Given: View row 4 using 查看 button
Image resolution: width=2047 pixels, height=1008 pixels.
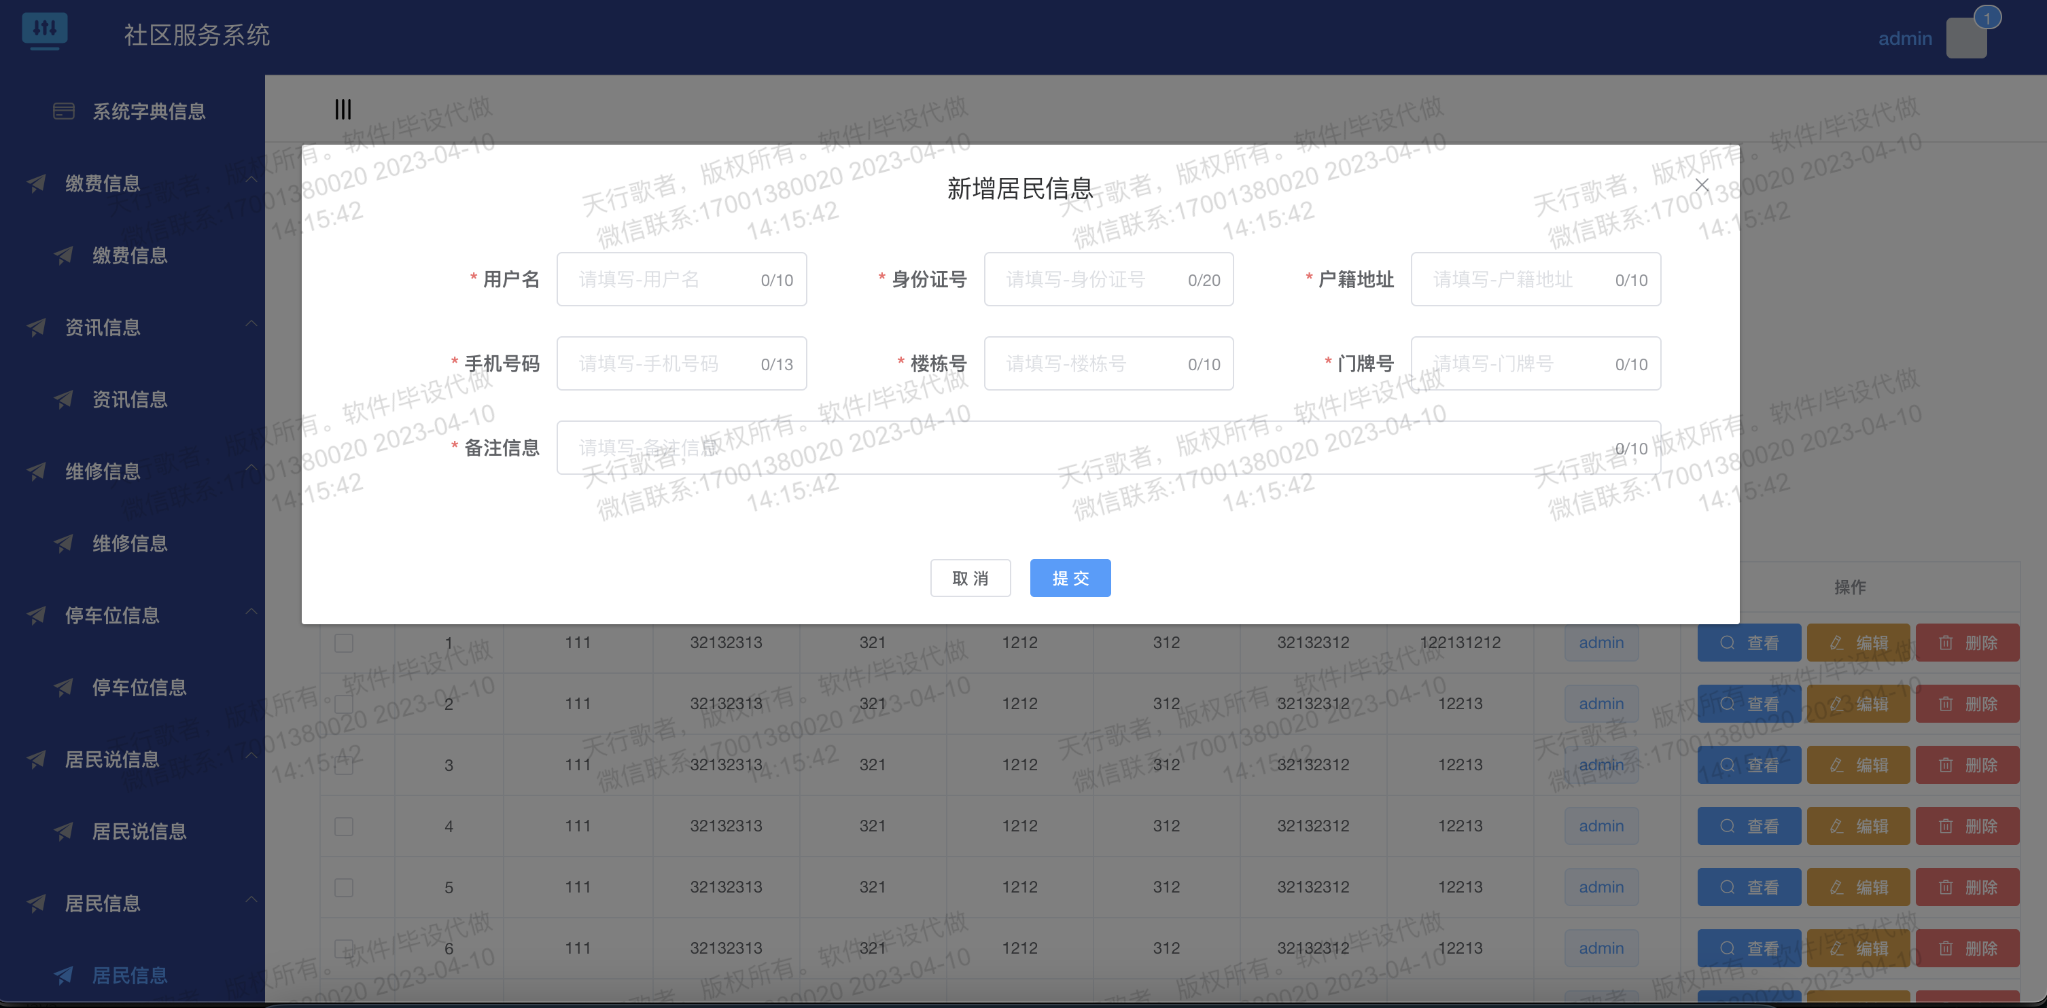Looking at the screenshot, I should click(1749, 826).
